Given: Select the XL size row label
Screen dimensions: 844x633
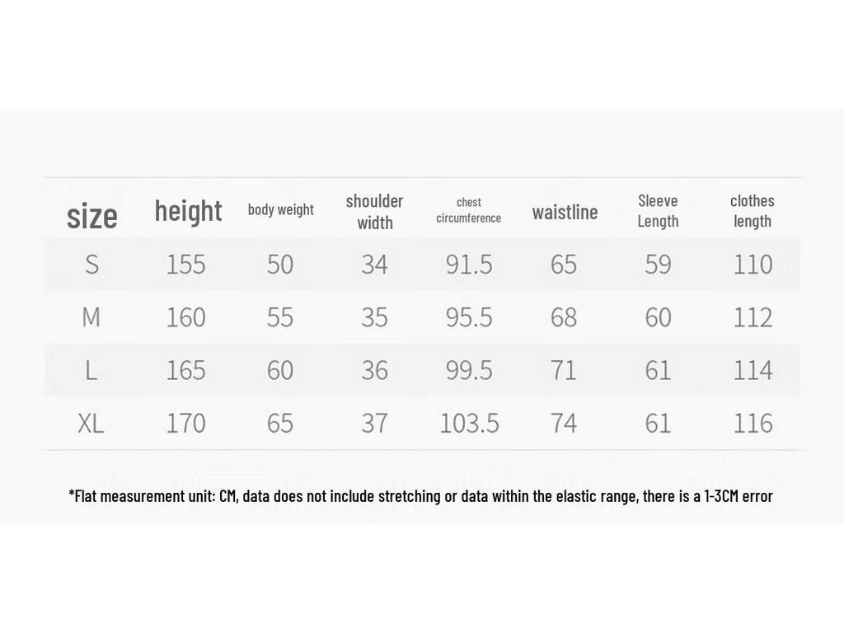Looking at the screenshot, I should (91, 423).
